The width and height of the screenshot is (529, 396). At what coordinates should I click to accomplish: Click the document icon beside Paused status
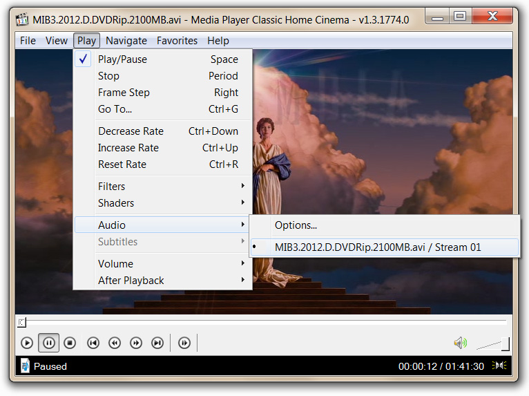click(25, 366)
